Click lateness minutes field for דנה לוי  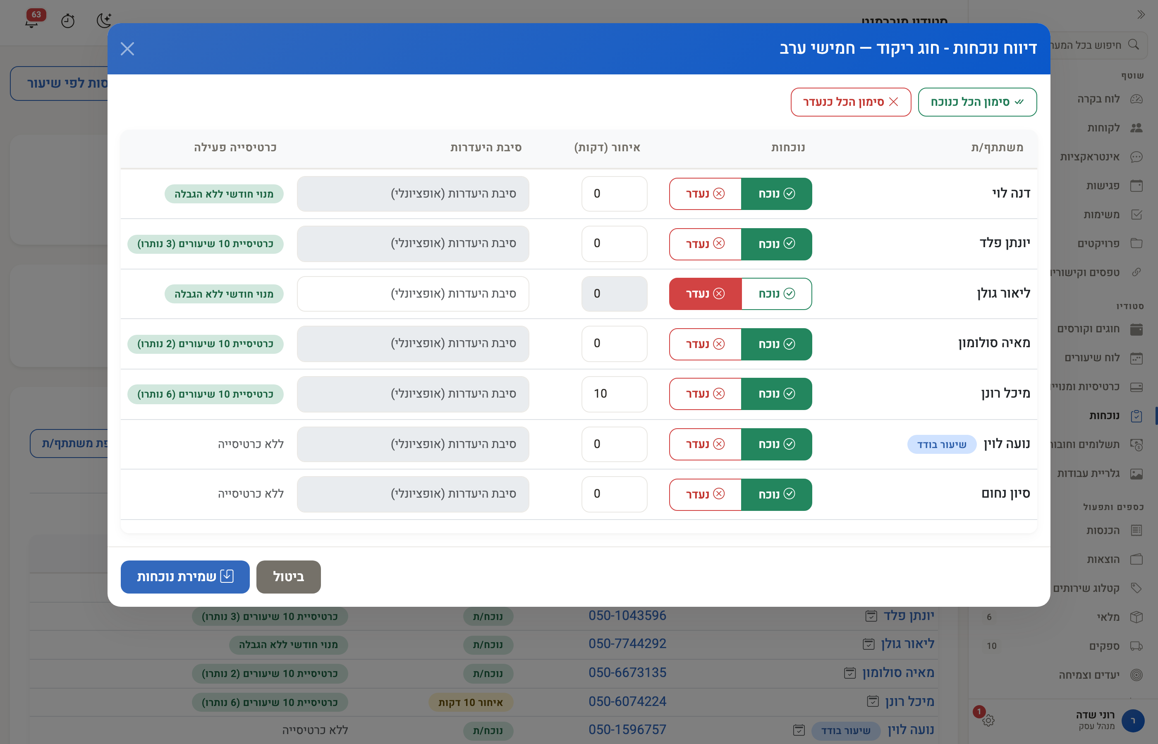click(x=614, y=194)
